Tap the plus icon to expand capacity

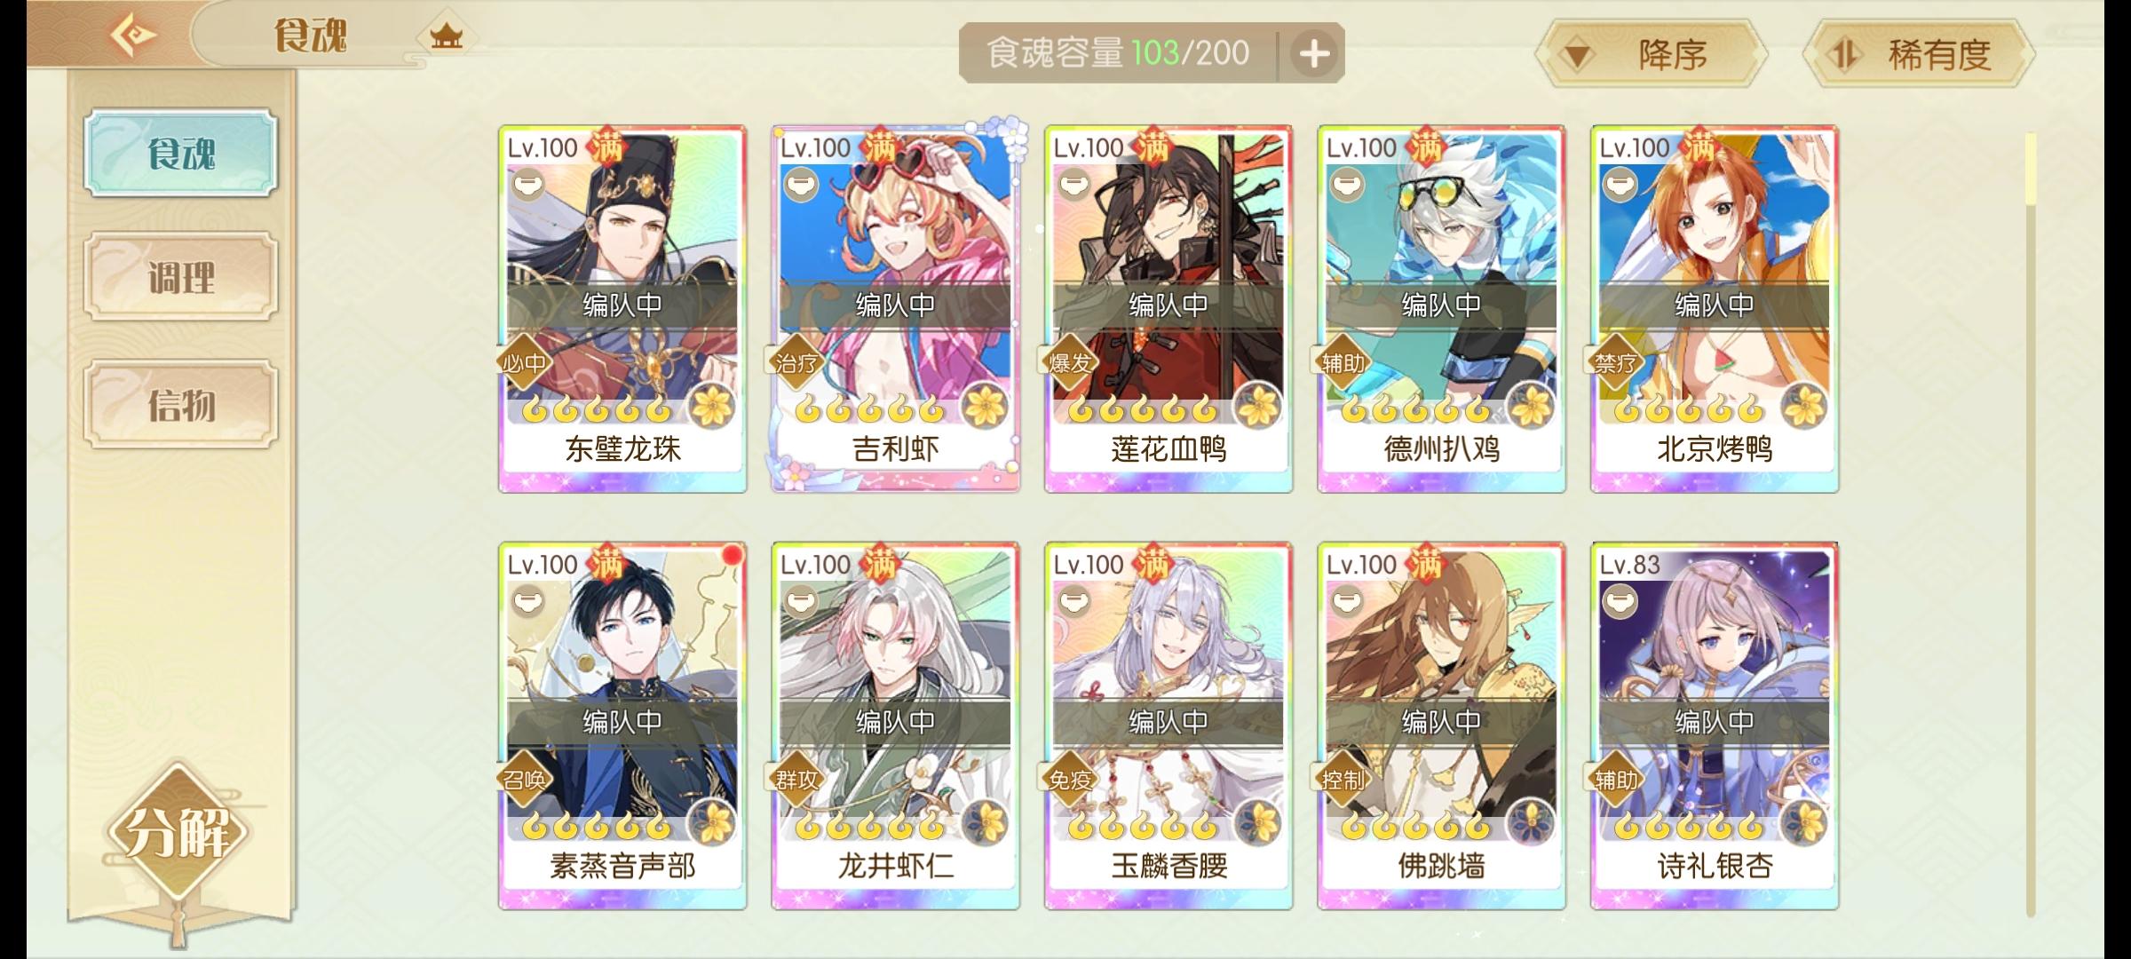coord(1314,54)
